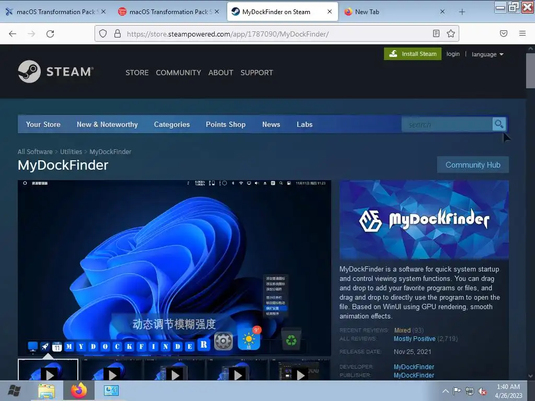535x401 pixels.
Task: Click the store search field
Action: tap(447, 124)
